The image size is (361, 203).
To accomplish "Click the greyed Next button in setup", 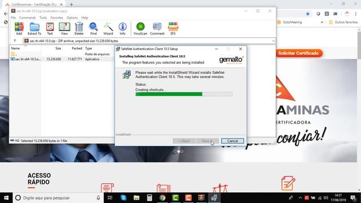I will point(208,141).
